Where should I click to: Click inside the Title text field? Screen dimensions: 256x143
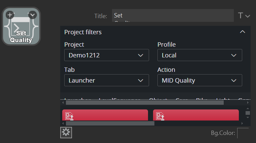click(173, 15)
